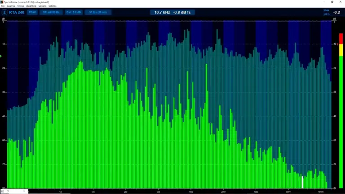345x194 pixels.
Task: Open the Cal 0.0 dB calibration setting
Action: (74, 12)
